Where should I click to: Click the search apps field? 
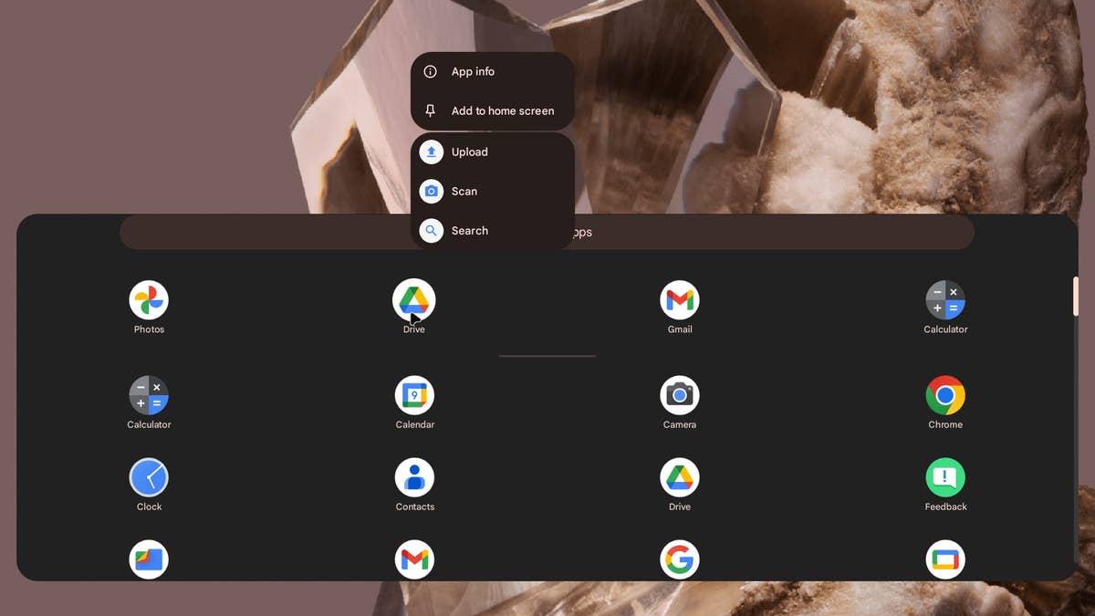(x=776, y=233)
